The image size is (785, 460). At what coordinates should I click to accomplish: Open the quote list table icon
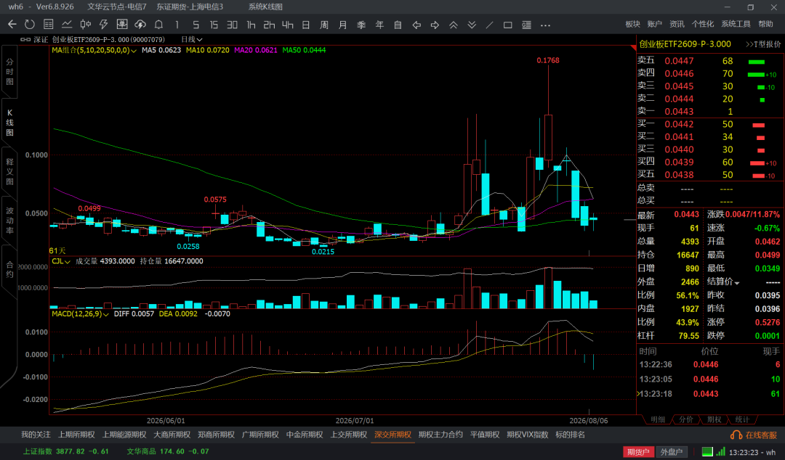pyautogui.click(x=49, y=25)
